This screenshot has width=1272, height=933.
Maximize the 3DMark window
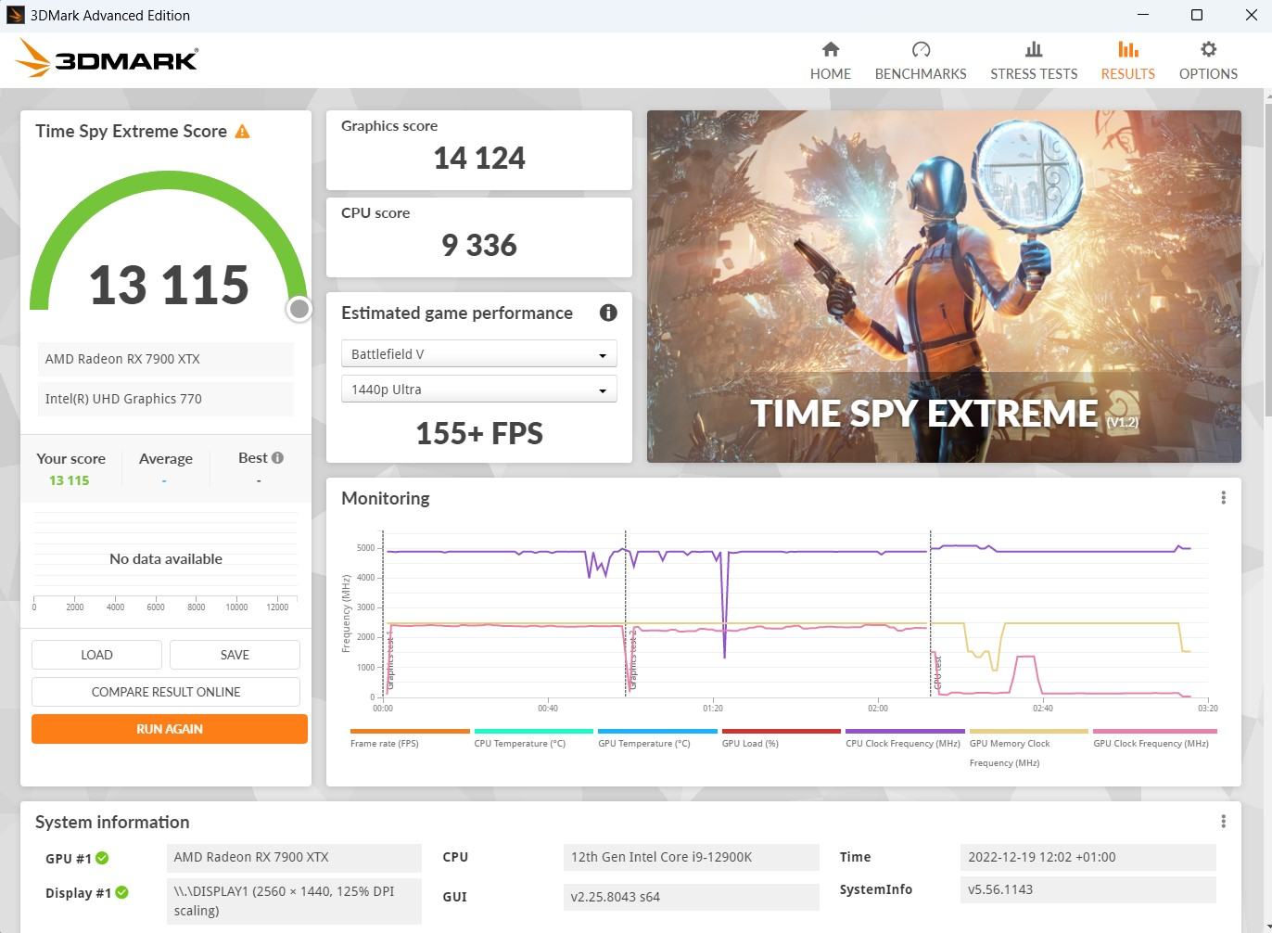coord(1197,15)
